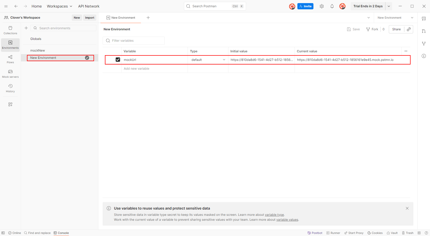
Task: Open two-pane layout icon in status bar
Action: pos(419,233)
